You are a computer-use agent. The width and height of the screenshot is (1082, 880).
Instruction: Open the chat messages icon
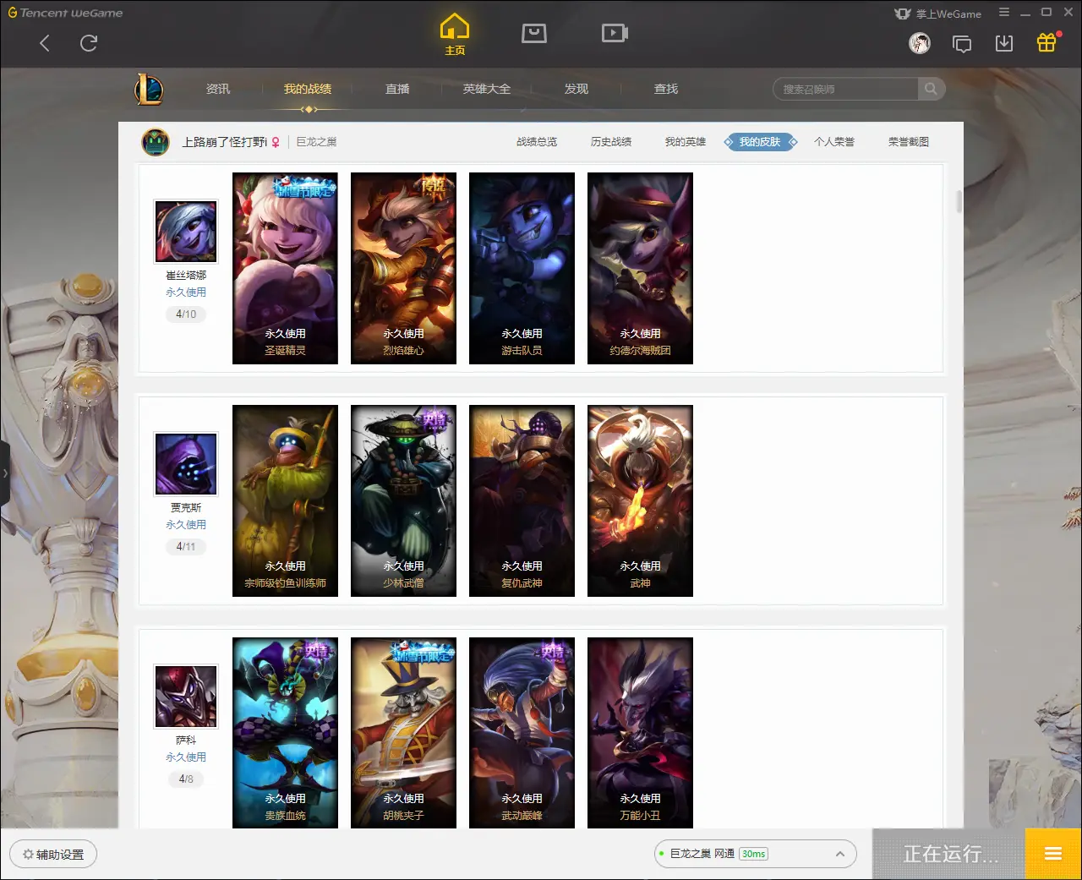click(962, 44)
